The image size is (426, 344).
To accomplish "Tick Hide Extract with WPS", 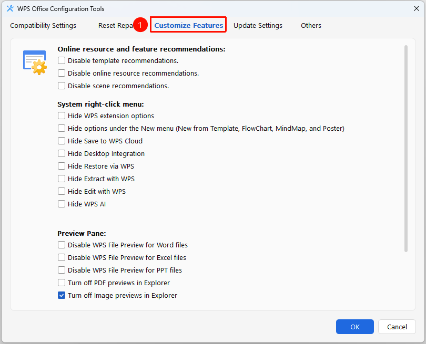I will click(x=62, y=179).
